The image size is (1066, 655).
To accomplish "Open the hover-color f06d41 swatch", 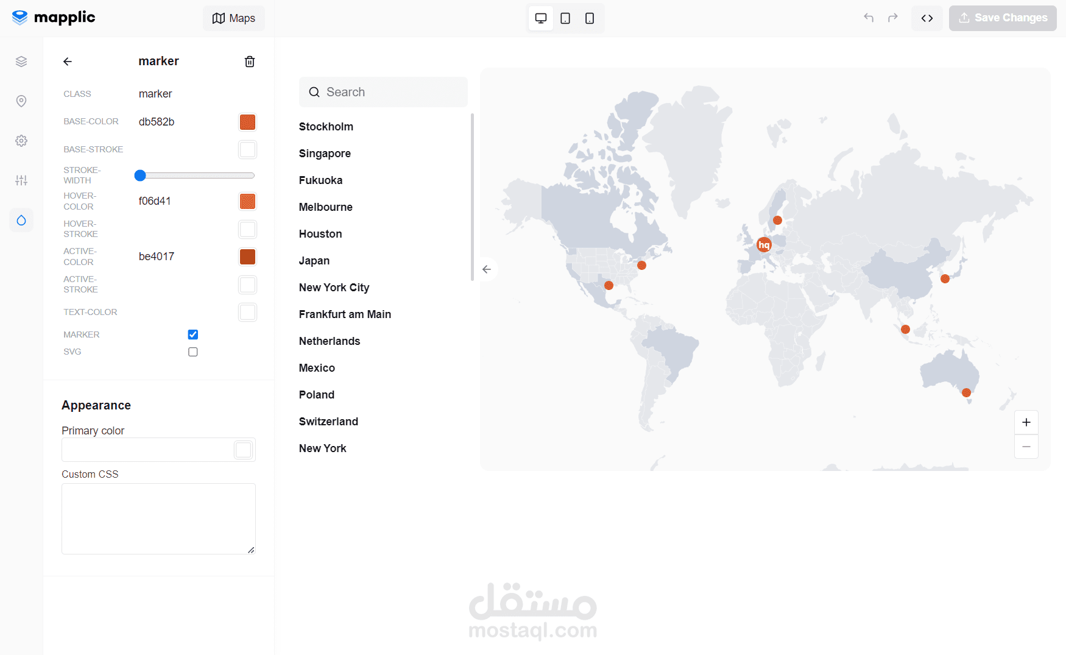I will click(247, 201).
